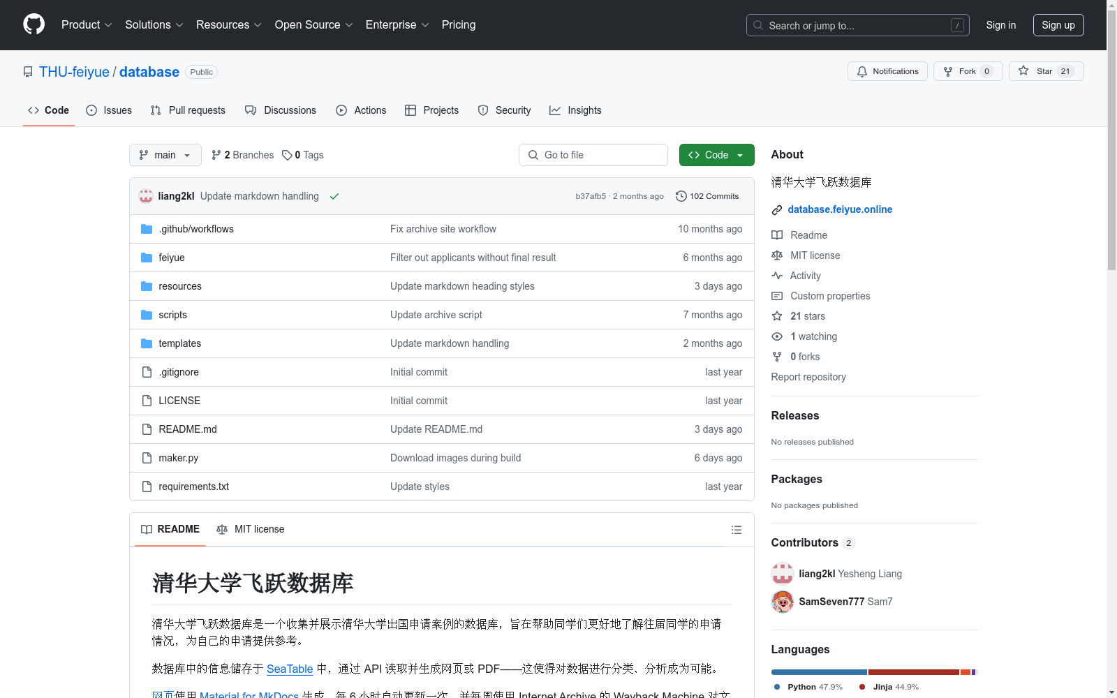Expand the Open Source menu
Image resolution: width=1117 pixels, height=698 pixels.
(313, 24)
